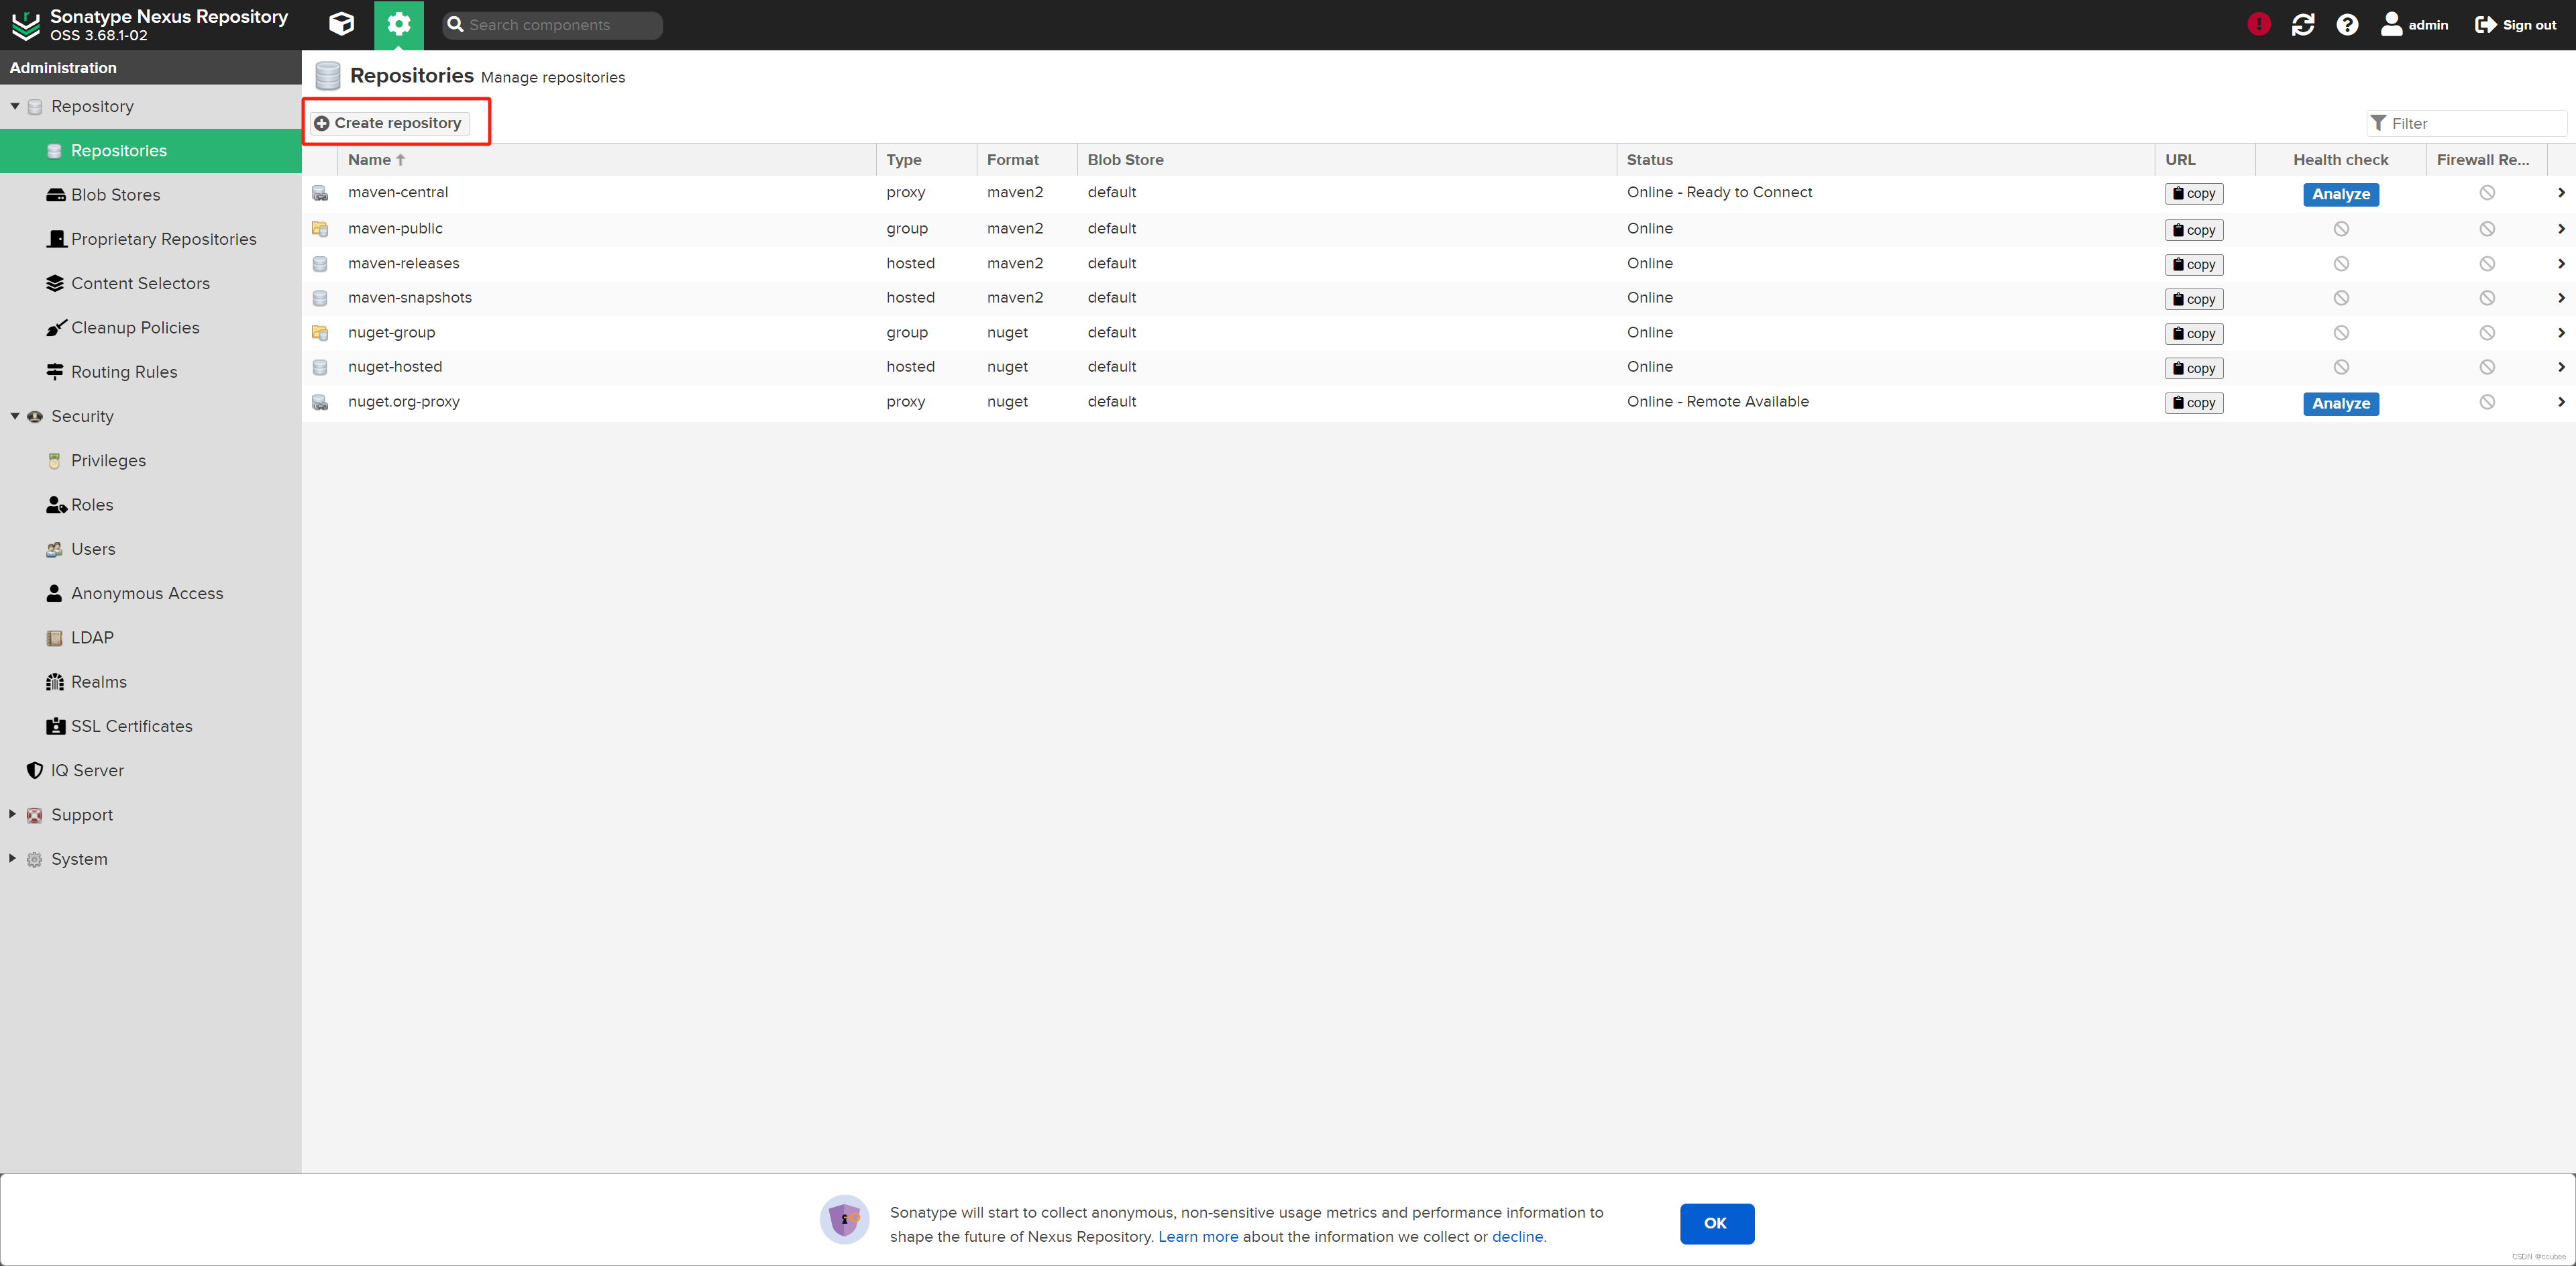Click the red system status alert icon
This screenshot has width=2576, height=1266.
(x=2258, y=24)
